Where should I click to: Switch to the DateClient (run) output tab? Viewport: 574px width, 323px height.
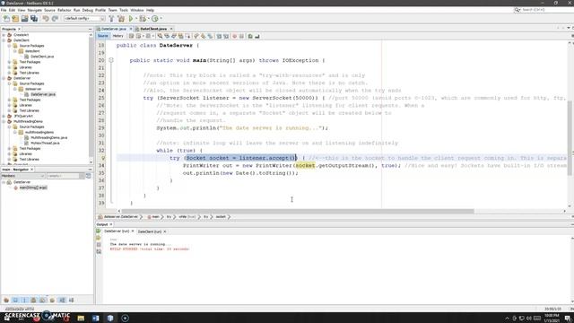tap(150, 231)
